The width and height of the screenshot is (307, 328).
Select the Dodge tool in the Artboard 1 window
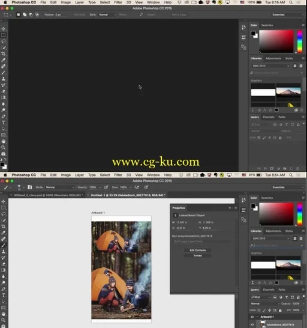4,282
